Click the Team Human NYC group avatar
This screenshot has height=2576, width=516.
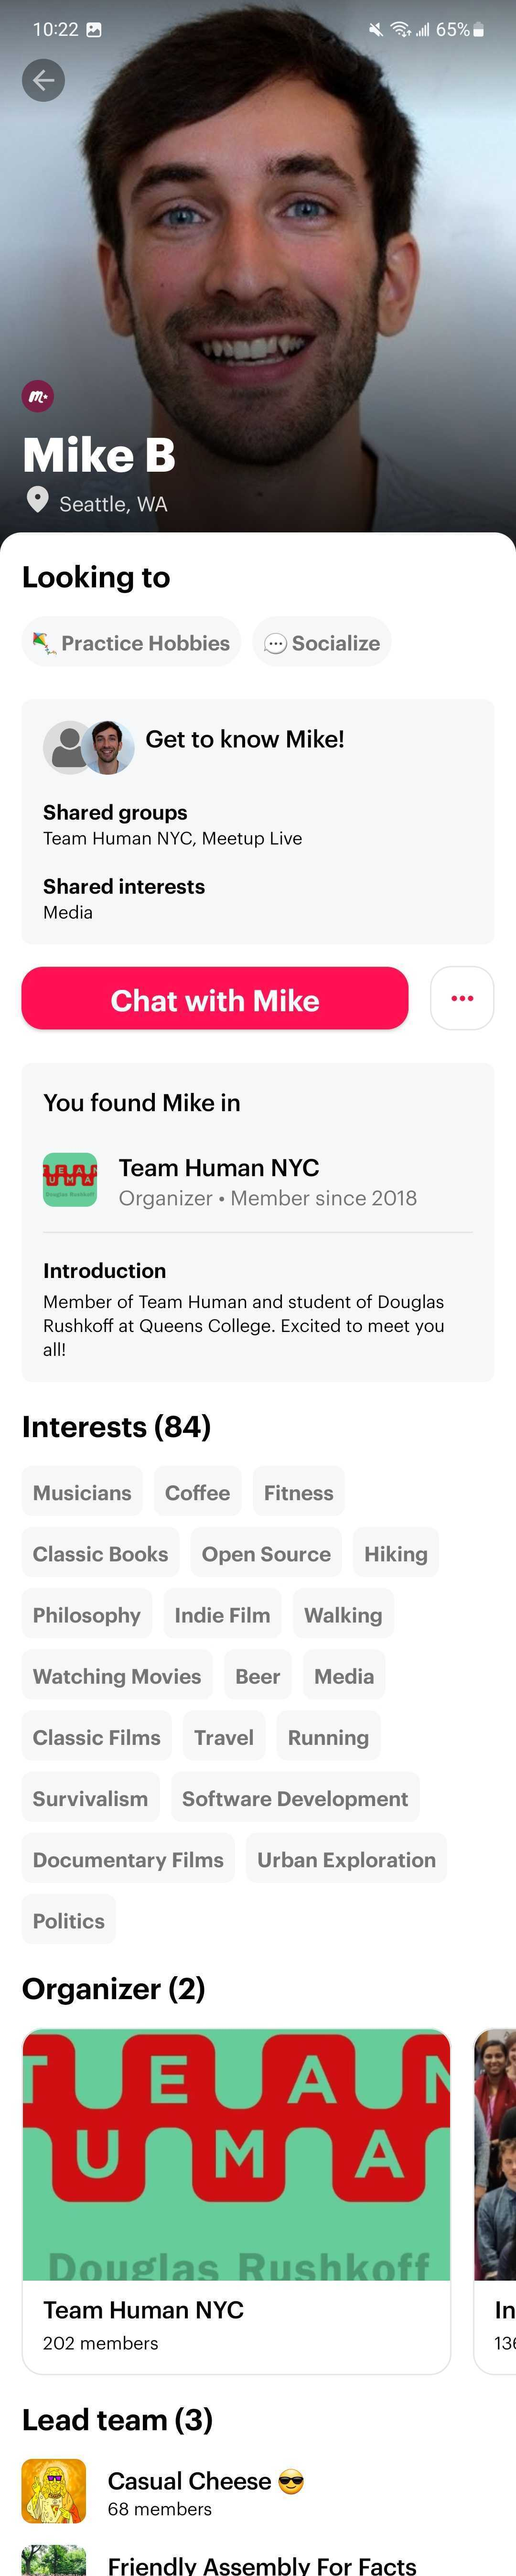(x=70, y=1180)
